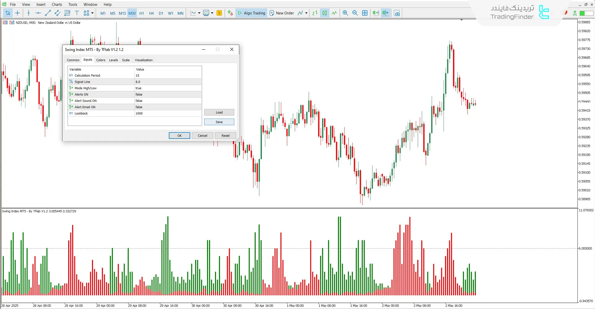
Task: Switch to the Colors tab
Action: point(100,60)
